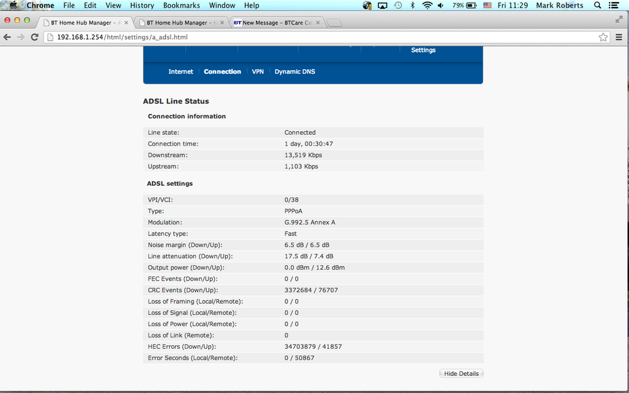Image resolution: width=629 pixels, height=393 pixels.
Task: Click the Wi-Fi status icon
Action: (427, 6)
